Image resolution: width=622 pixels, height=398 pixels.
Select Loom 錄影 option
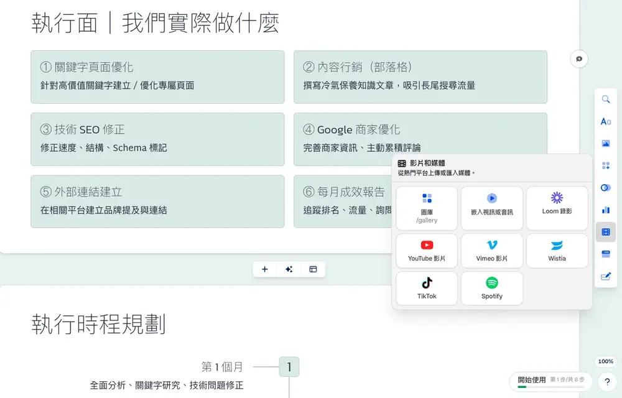(x=557, y=208)
